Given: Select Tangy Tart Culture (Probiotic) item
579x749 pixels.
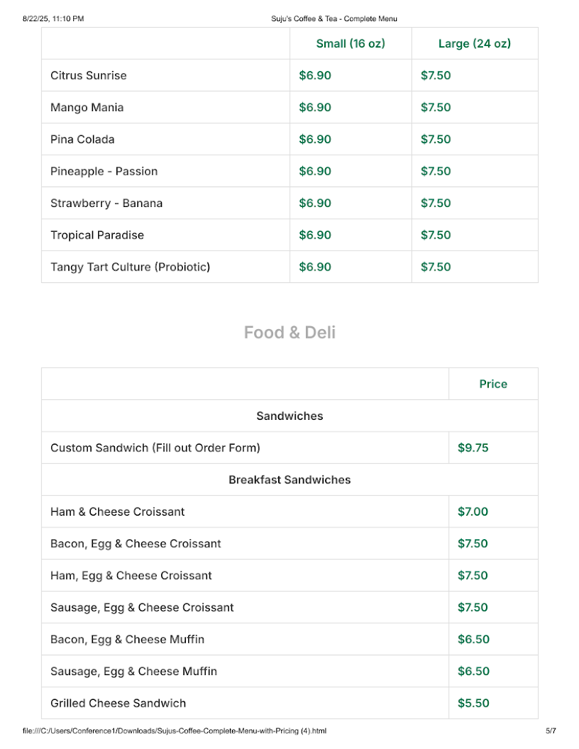Looking at the screenshot, I should (x=130, y=267).
